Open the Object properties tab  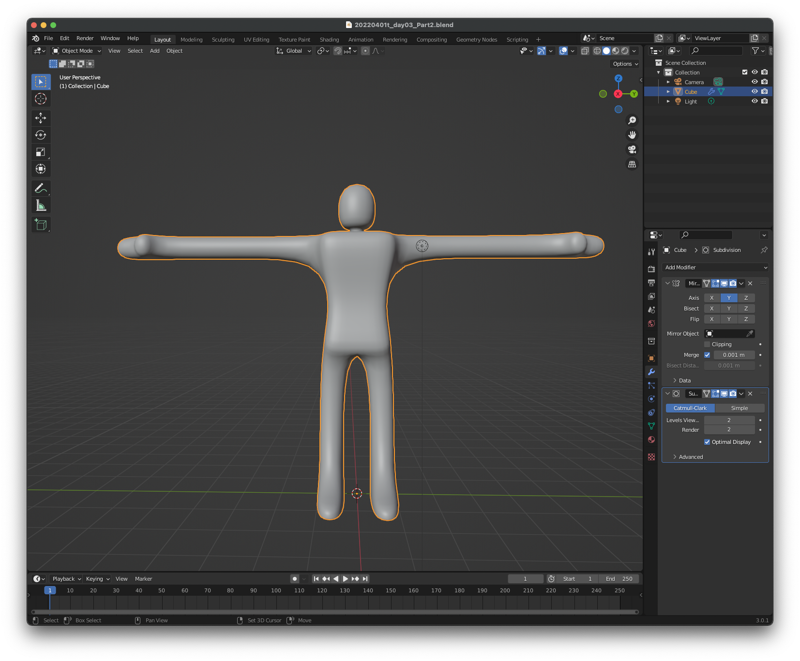(651, 358)
